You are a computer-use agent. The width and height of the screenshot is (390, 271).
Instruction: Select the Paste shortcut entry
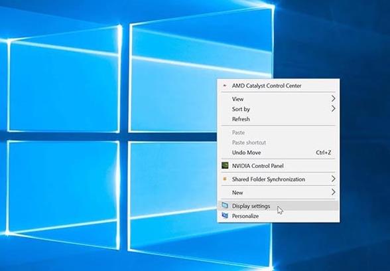(279, 142)
